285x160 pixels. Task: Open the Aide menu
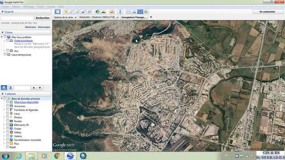point(61,7)
